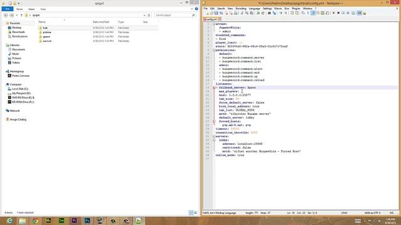The width and height of the screenshot is (401, 225).
Task: Open Replace with the toolbar icon
Action: (274, 13)
